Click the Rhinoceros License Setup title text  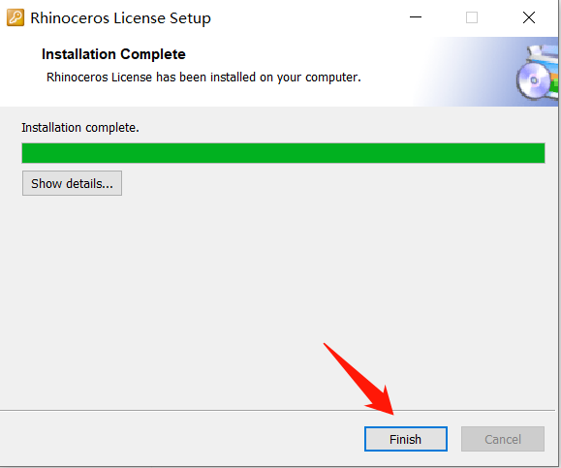120,17
